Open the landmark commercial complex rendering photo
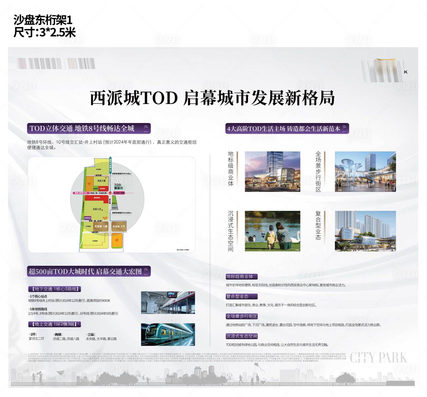This screenshot has width=427, height=397. 273,171
